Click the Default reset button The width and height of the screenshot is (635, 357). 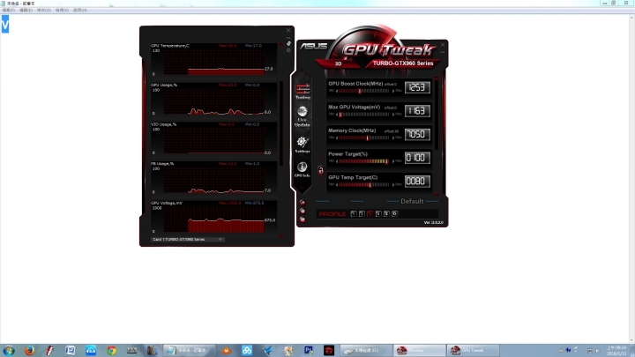[x=412, y=201]
